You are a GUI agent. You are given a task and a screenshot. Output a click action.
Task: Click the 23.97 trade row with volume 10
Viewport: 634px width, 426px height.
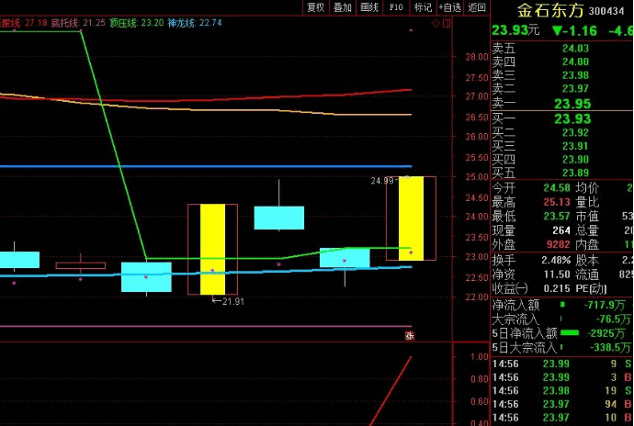pos(562,418)
